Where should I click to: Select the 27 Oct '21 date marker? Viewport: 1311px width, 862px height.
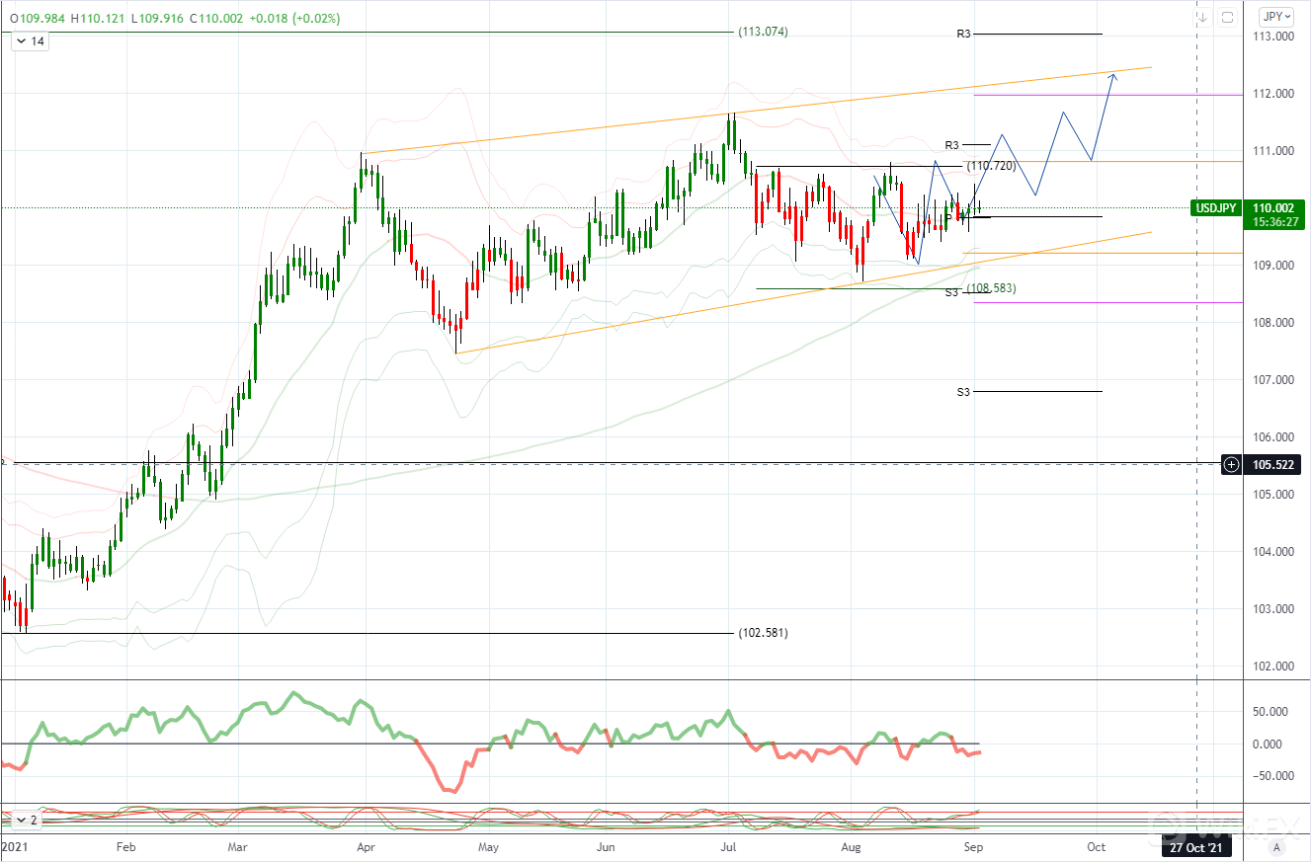coord(1196,846)
